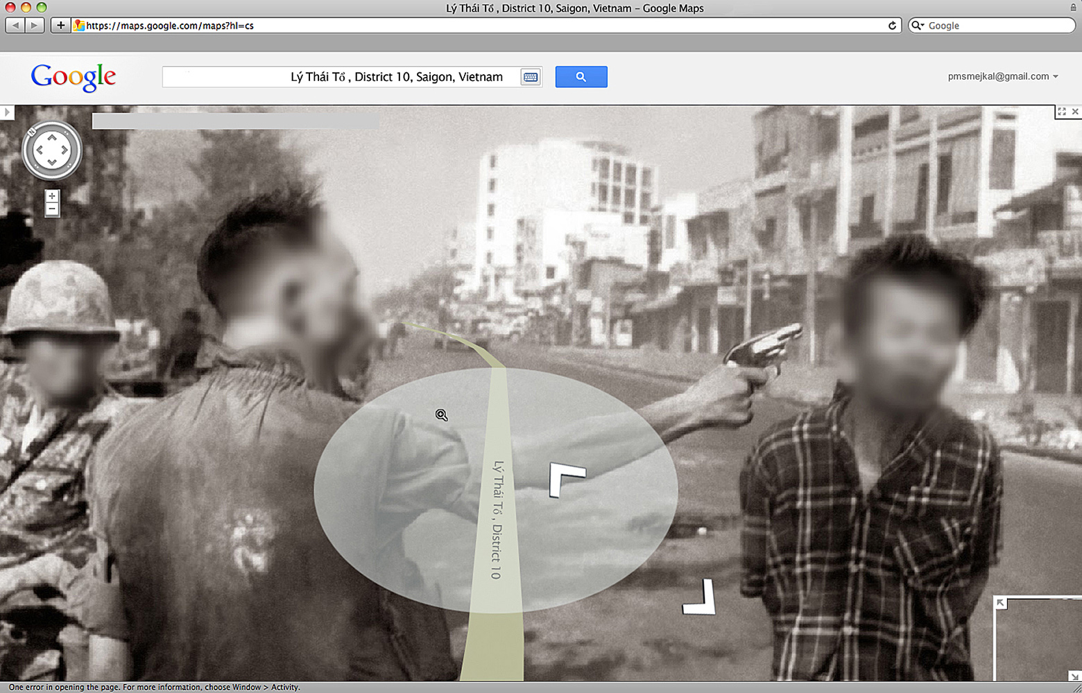
Task: Click the overview minimap thumbnail
Action: coord(1038,639)
